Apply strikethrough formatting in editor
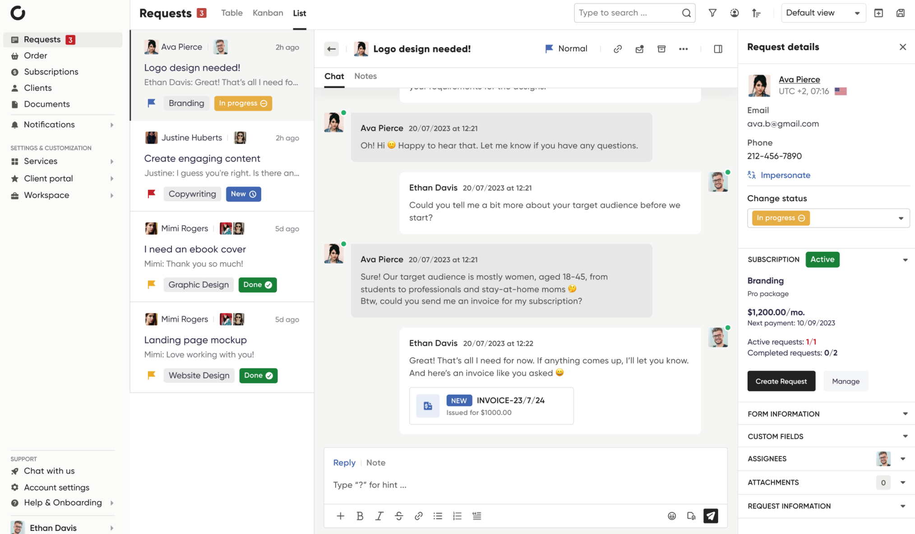Viewport: 915px width, 534px height. [x=399, y=516]
